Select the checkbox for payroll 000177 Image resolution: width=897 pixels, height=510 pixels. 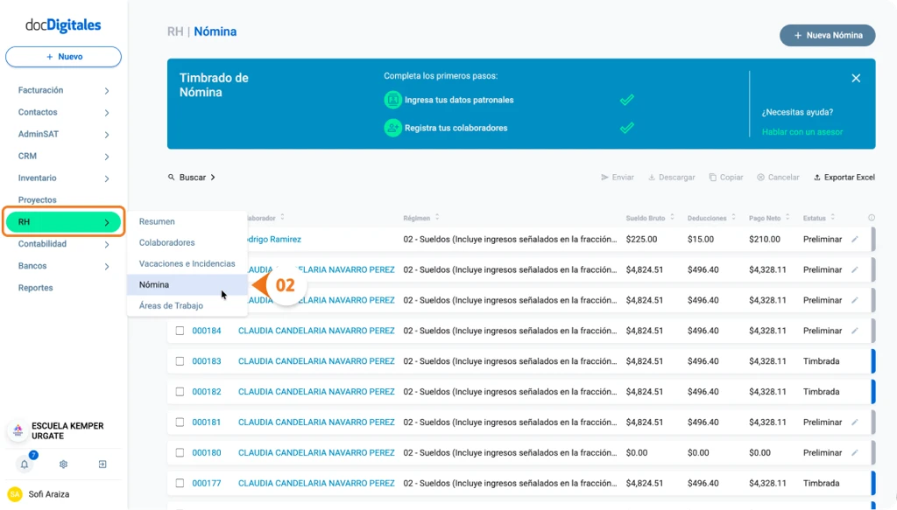click(x=180, y=483)
